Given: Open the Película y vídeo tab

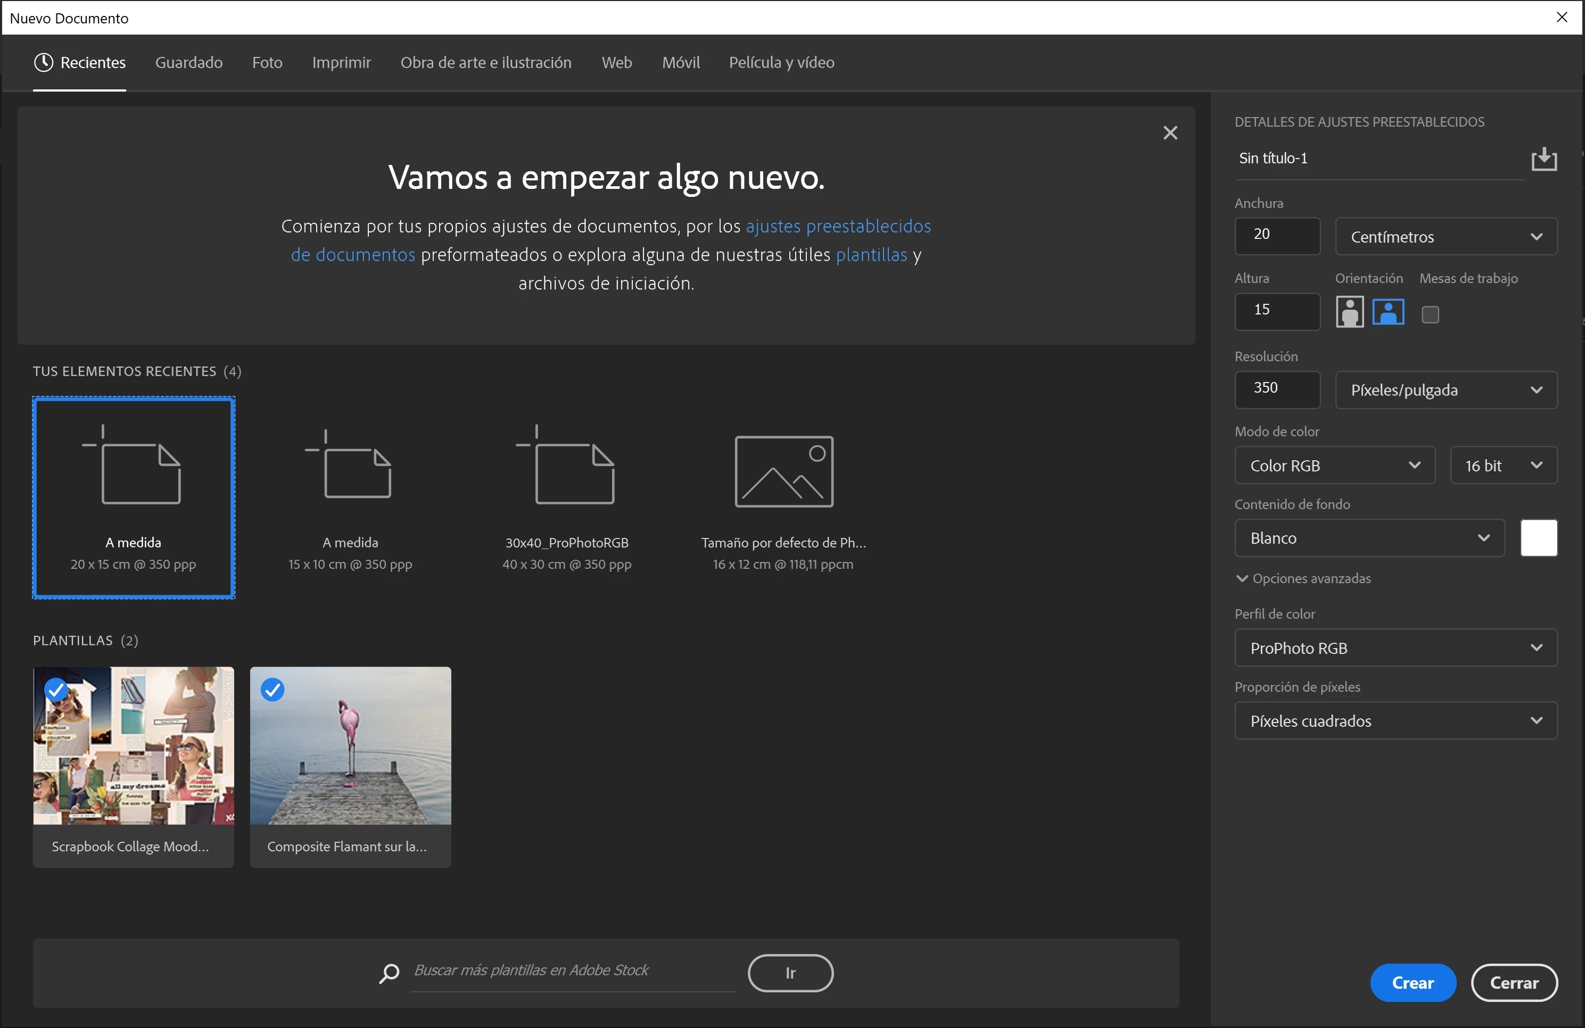Looking at the screenshot, I should [781, 63].
